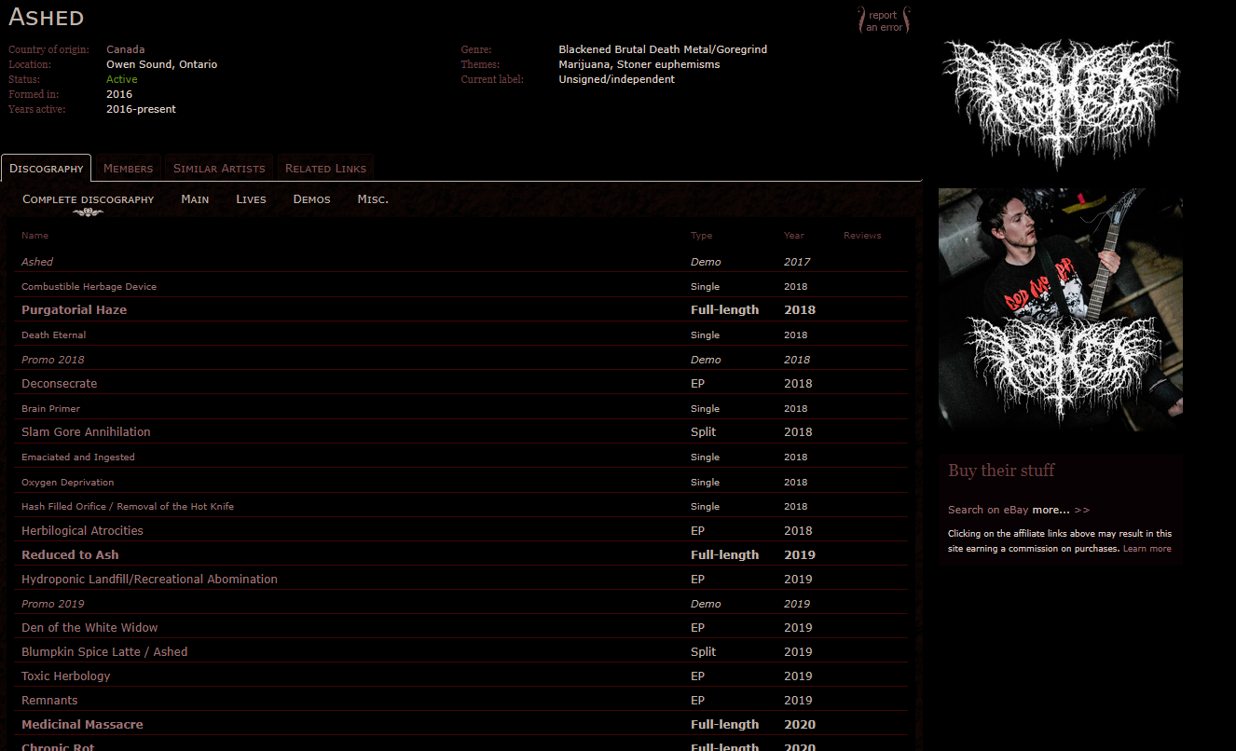Click the eBay 'more...' search link
This screenshot has height=751, width=1236.
pos(1051,510)
